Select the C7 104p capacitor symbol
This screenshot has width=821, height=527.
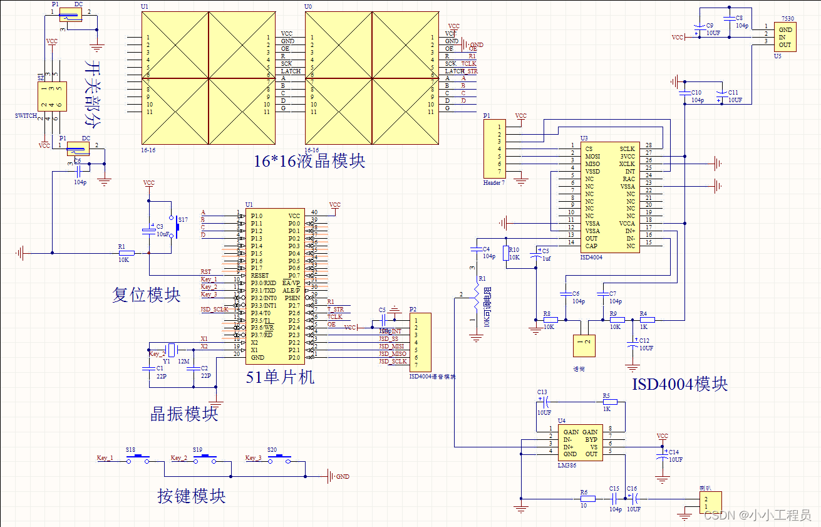pos(603,294)
